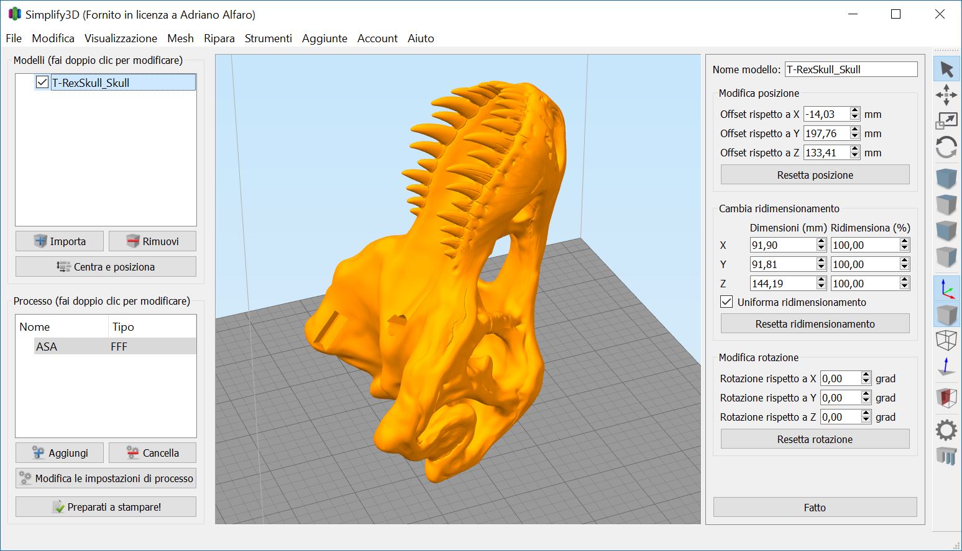Image resolution: width=962 pixels, height=551 pixels.
Task: Click Rotazione rispetto a Z field
Action: (841, 417)
